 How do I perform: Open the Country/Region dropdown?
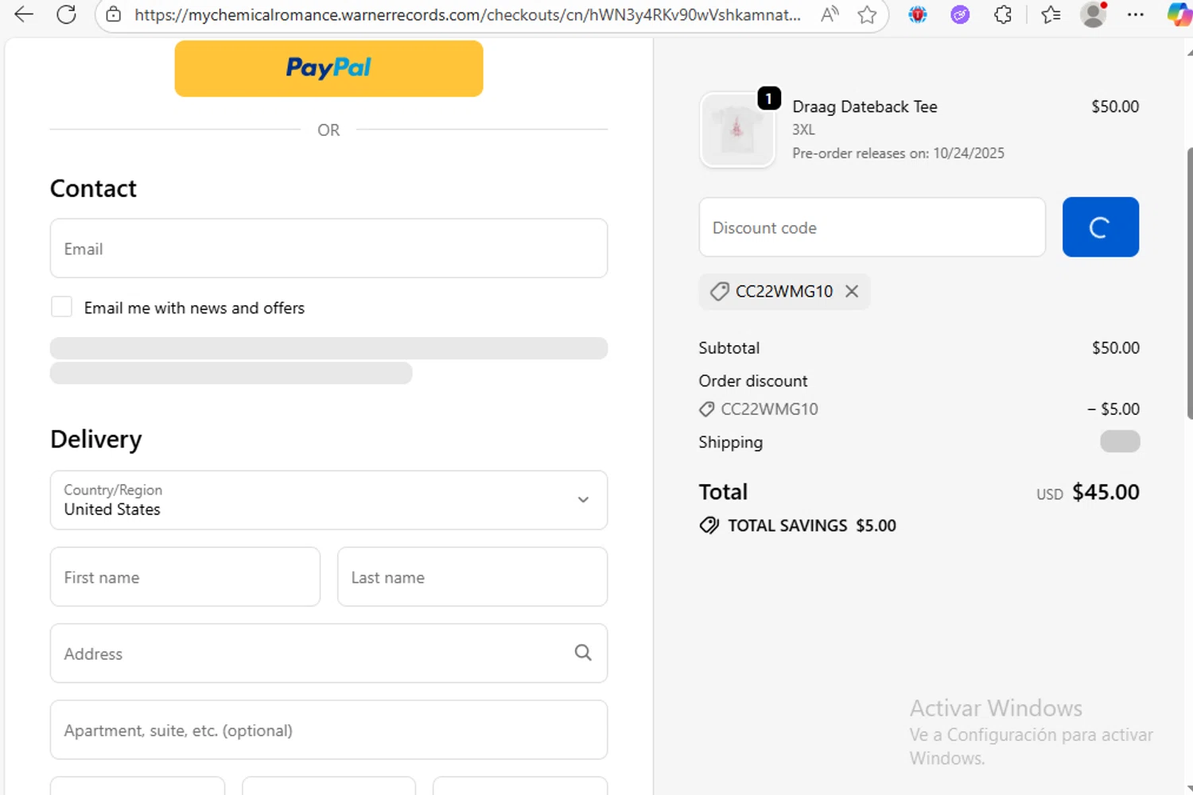tap(328, 500)
